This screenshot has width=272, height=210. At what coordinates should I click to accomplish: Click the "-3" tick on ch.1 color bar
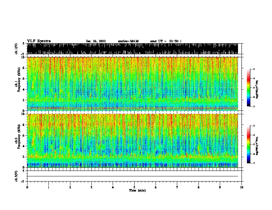[x=253, y=69]
